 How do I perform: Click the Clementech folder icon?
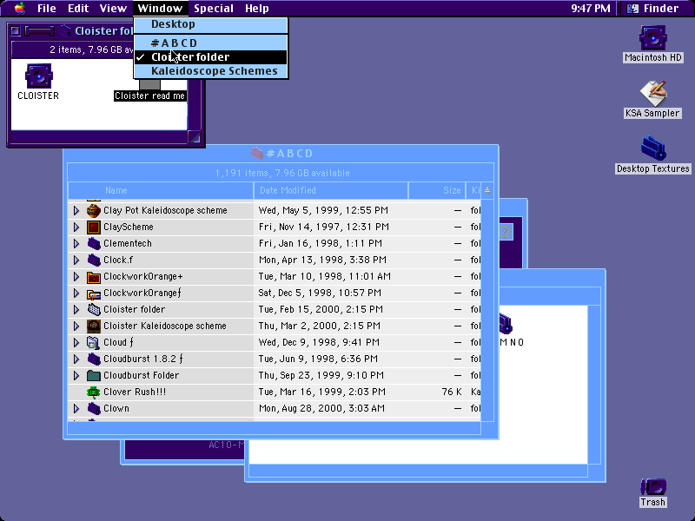(x=94, y=243)
